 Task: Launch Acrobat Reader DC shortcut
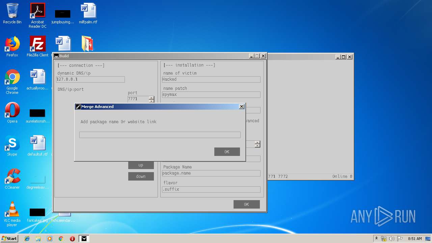point(37,16)
